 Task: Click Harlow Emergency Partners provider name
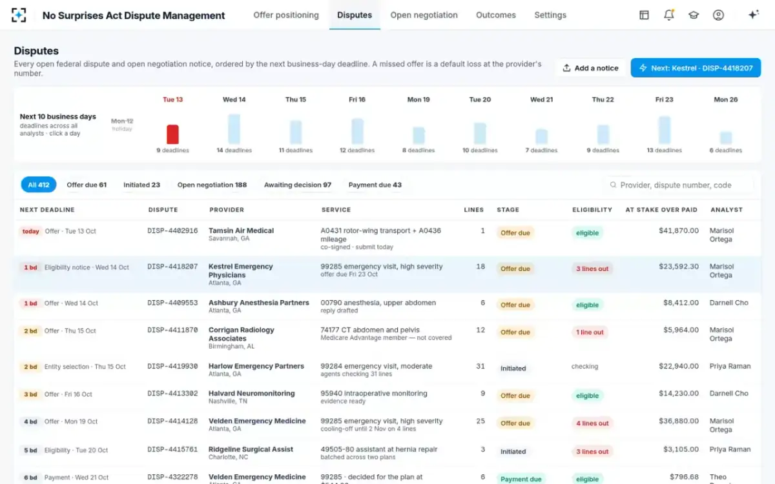click(x=256, y=366)
